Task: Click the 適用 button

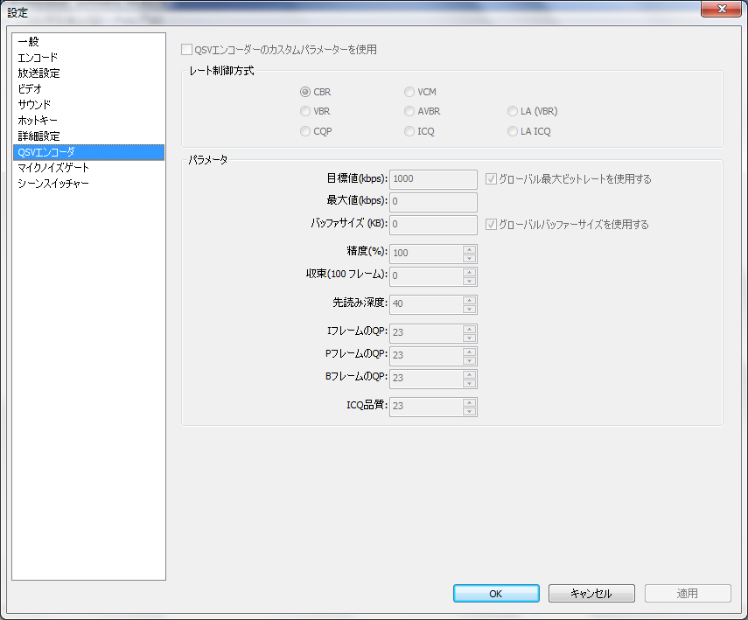Action: [688, 593]
